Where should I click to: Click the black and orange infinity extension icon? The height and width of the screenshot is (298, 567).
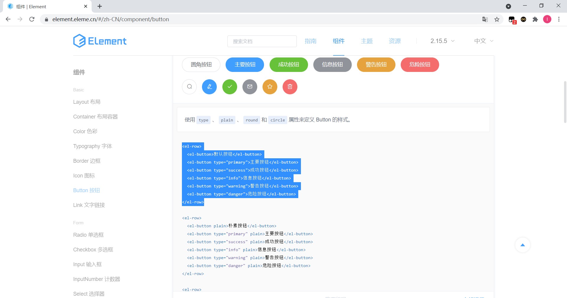(x=524, y=19)
